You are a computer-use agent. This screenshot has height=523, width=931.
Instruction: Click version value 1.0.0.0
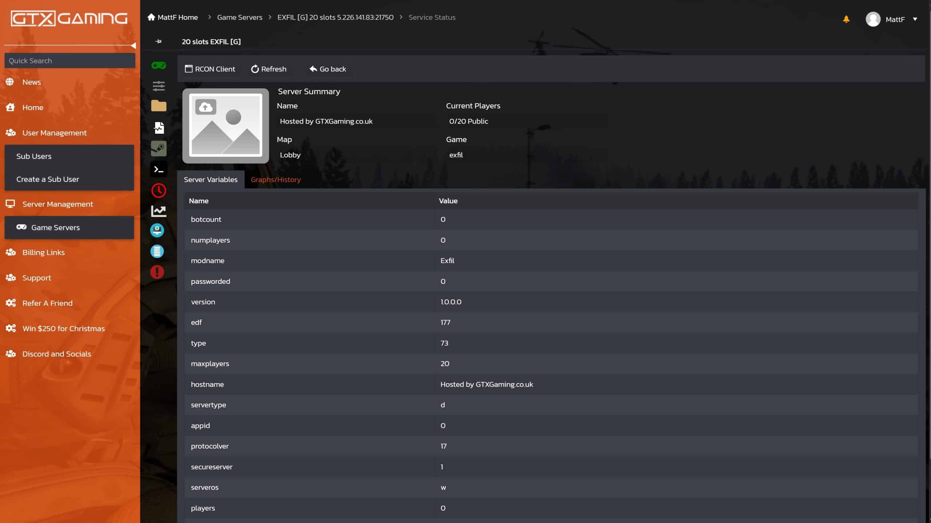pyautogui.click(x=451, y=302)
